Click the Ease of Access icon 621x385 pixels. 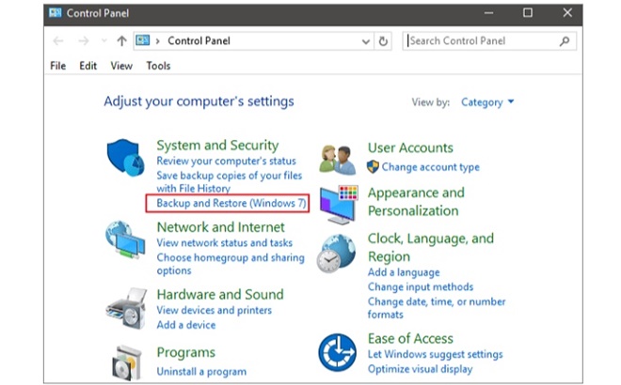pyautogui.click(x=338, y=353)
